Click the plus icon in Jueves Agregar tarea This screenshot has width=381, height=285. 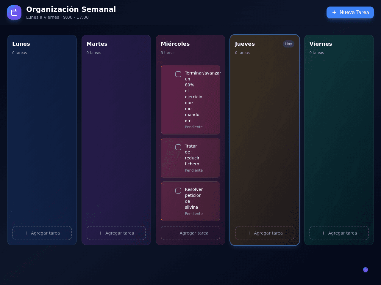[x=249, y=233]
